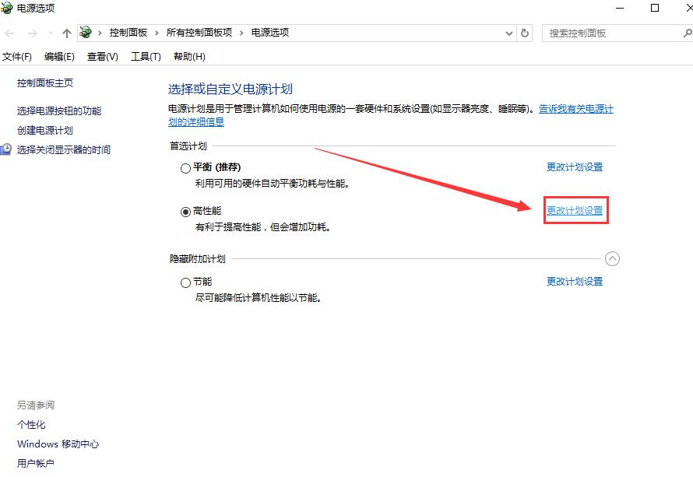Open the address bar dropdown arrow
The height and width of the screenshot is (477, 693).
[508, 33]
